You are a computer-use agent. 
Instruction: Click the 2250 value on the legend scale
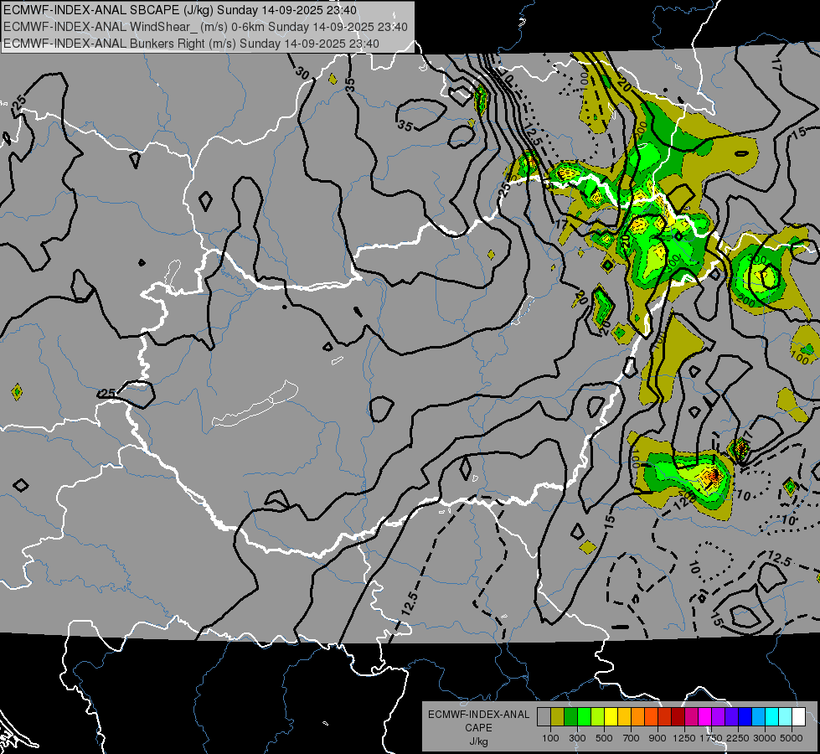pyautogui.click(x=739, y=738)
